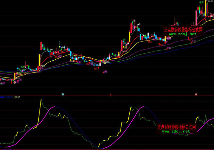Click the blue indicator name in lower panel corner

pos(6,97)
